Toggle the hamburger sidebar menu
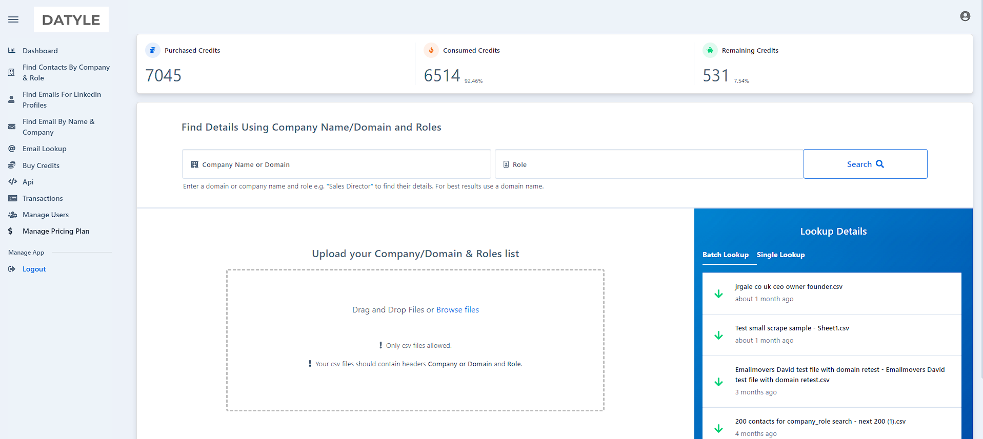 13,19
